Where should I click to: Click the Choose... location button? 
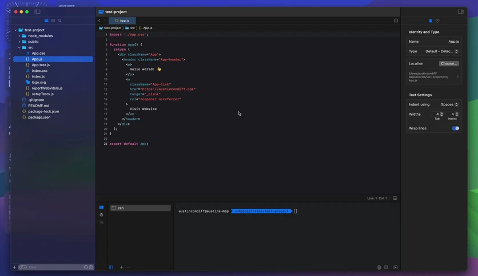tap(449, 63)
